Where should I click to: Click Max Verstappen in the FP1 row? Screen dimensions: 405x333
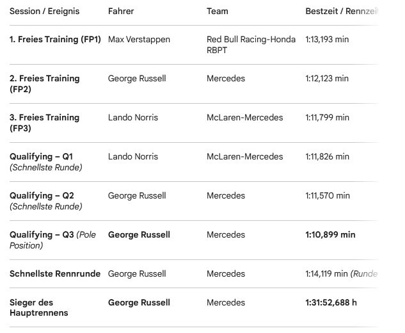[x=139, y=39]
